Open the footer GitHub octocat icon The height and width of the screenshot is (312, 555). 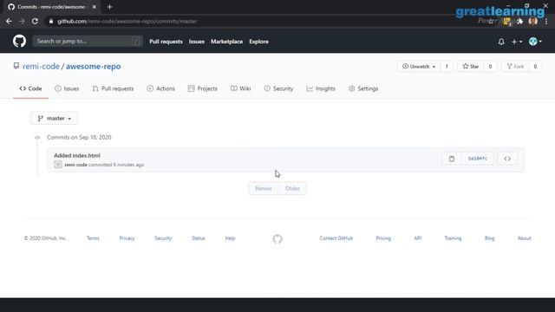(x=277, y=239)
